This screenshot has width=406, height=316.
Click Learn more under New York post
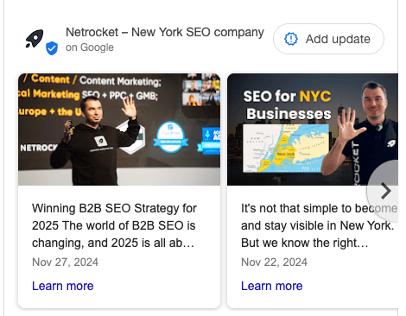tap(272, 286)
